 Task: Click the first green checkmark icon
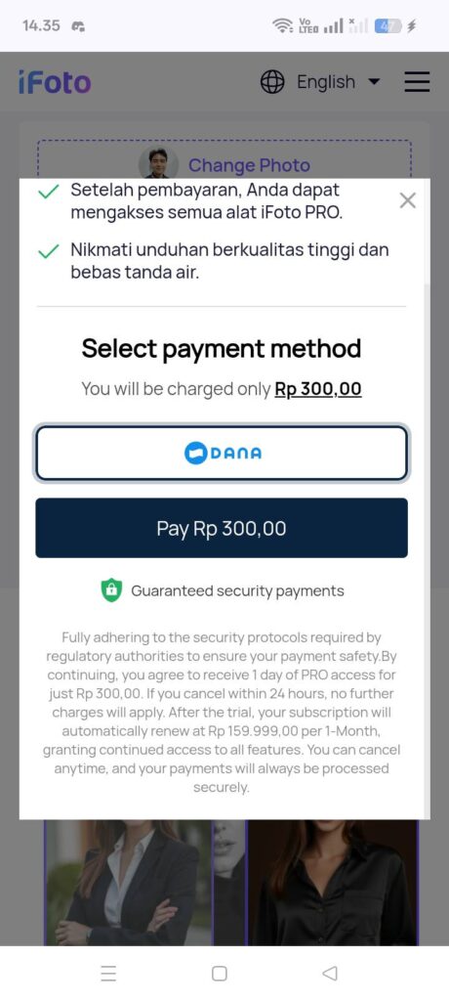[x=49, y=192]
